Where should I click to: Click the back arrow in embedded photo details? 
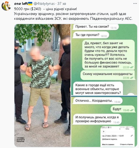pyautogui.click(x=104, y=131)
